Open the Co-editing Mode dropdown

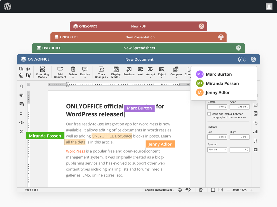pos(42,73)
